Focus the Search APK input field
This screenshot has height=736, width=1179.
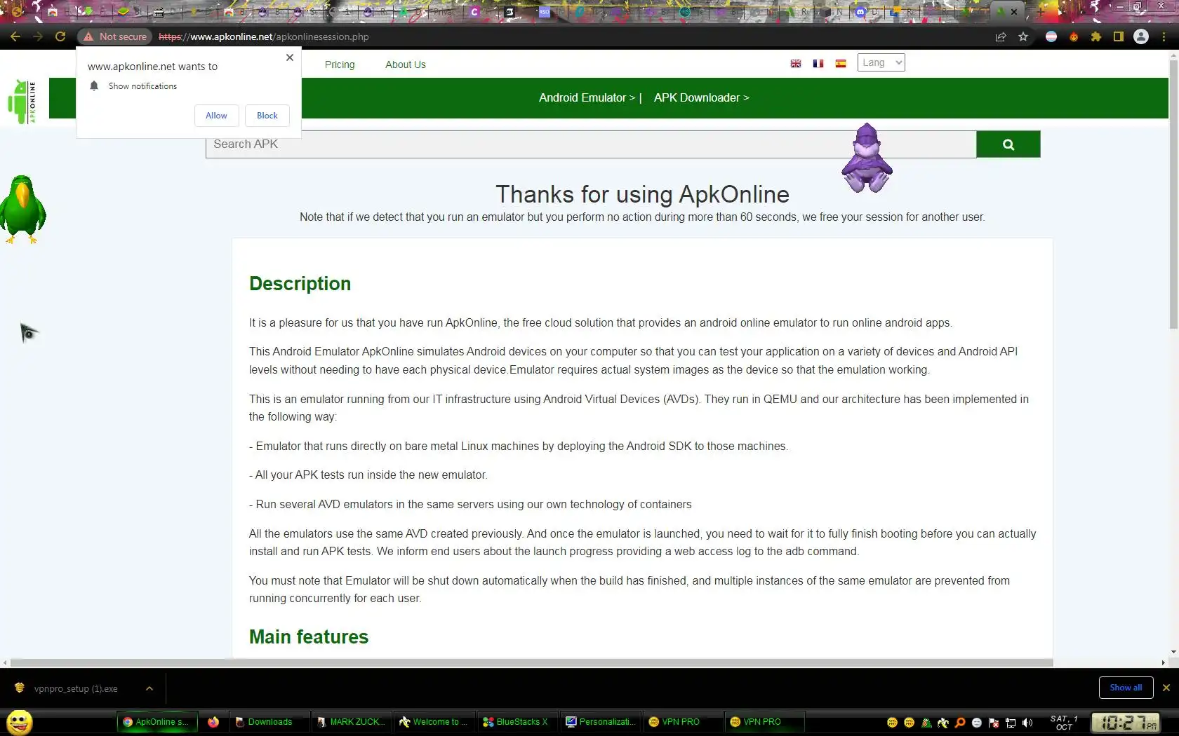click(x=591, y=144)
